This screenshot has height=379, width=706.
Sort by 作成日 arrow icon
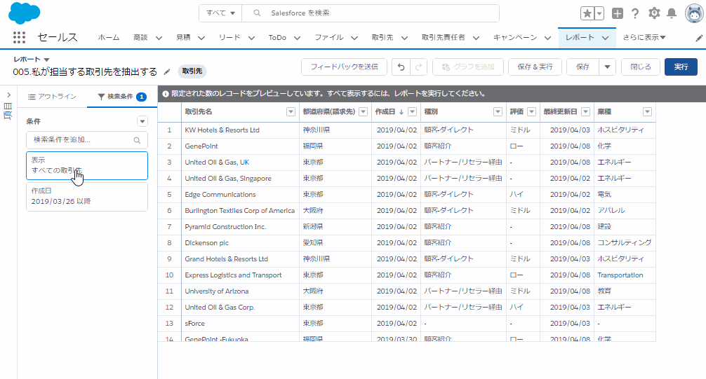(x=401, y=112)
